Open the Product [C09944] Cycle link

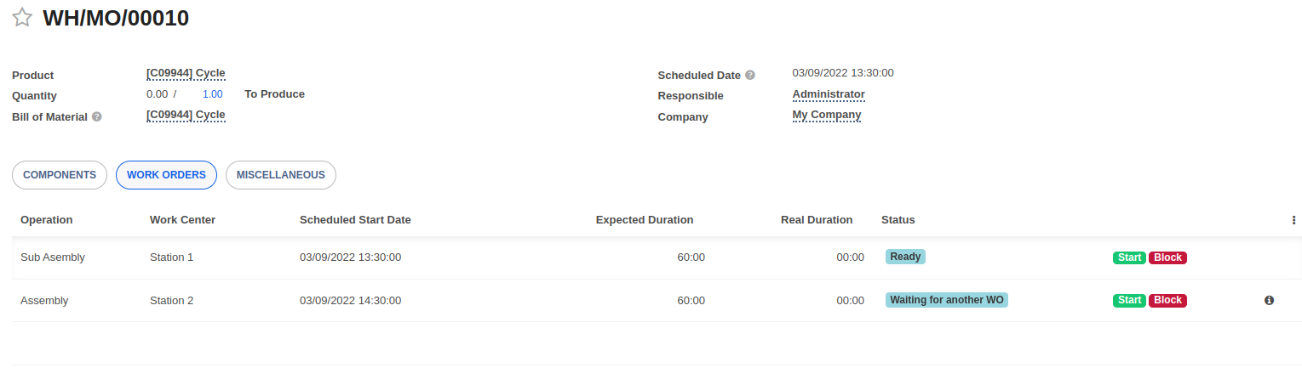click(x=186, y=73)
